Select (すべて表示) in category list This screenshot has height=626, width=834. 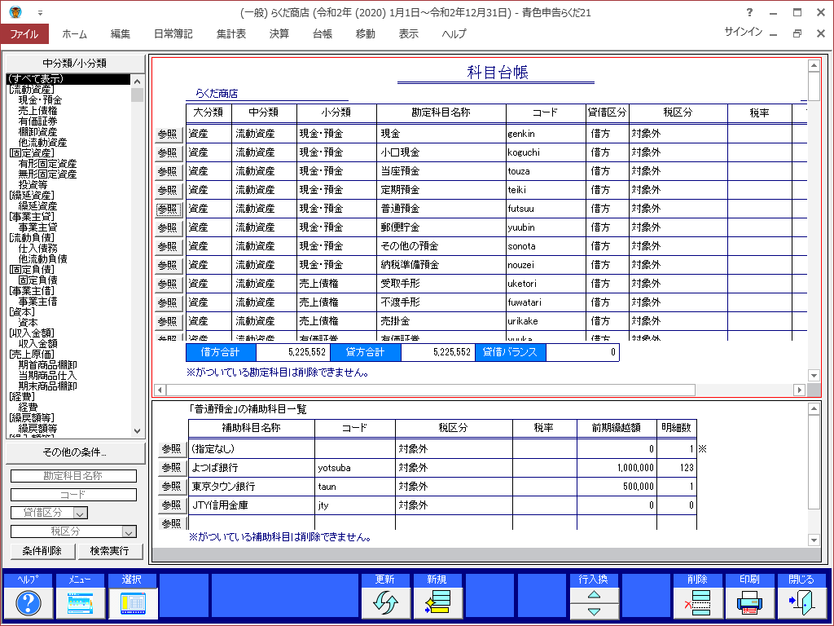point(68,79)
